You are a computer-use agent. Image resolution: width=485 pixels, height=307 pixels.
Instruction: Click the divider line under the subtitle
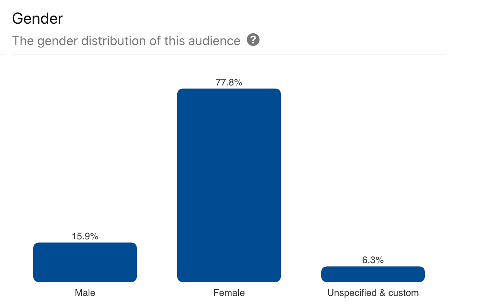[x=229, y=54]
